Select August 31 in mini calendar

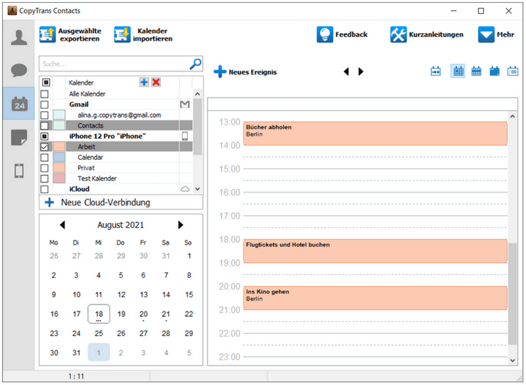click(76, 353)
